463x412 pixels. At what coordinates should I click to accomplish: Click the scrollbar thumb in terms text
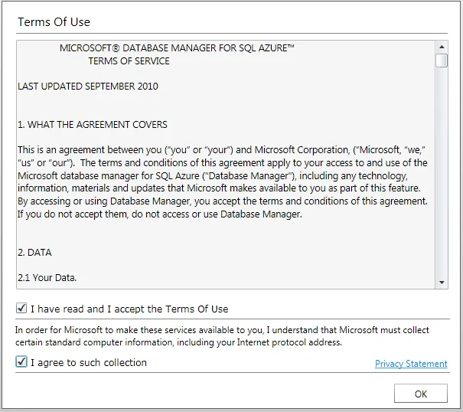pos(442,60)
